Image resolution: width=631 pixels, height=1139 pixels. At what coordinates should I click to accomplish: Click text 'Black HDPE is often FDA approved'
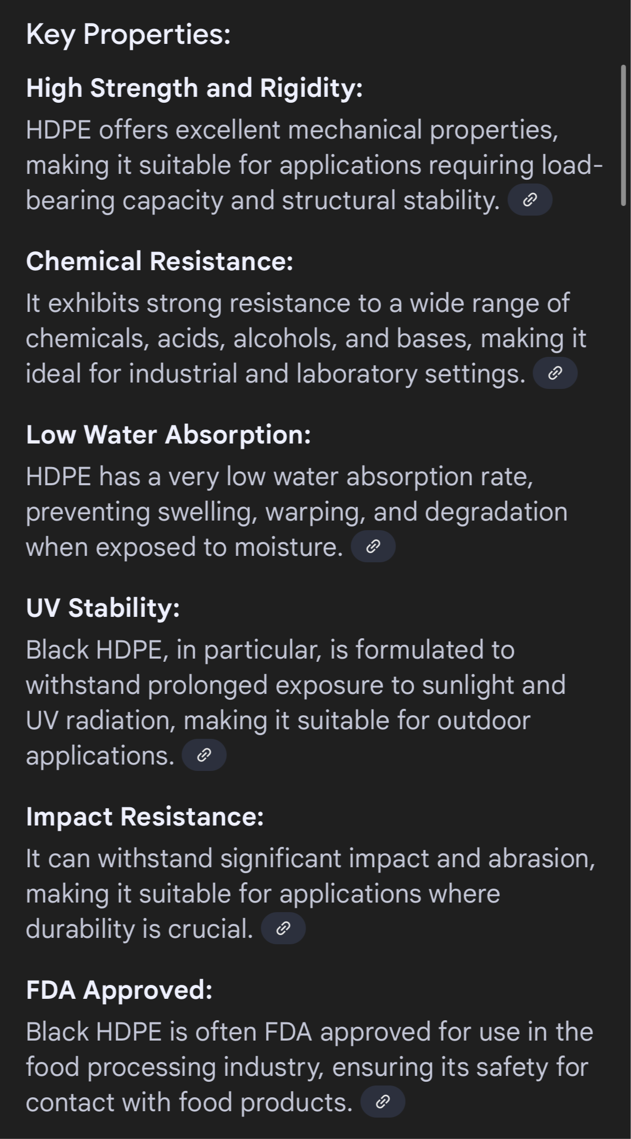tap(229, 1031)
